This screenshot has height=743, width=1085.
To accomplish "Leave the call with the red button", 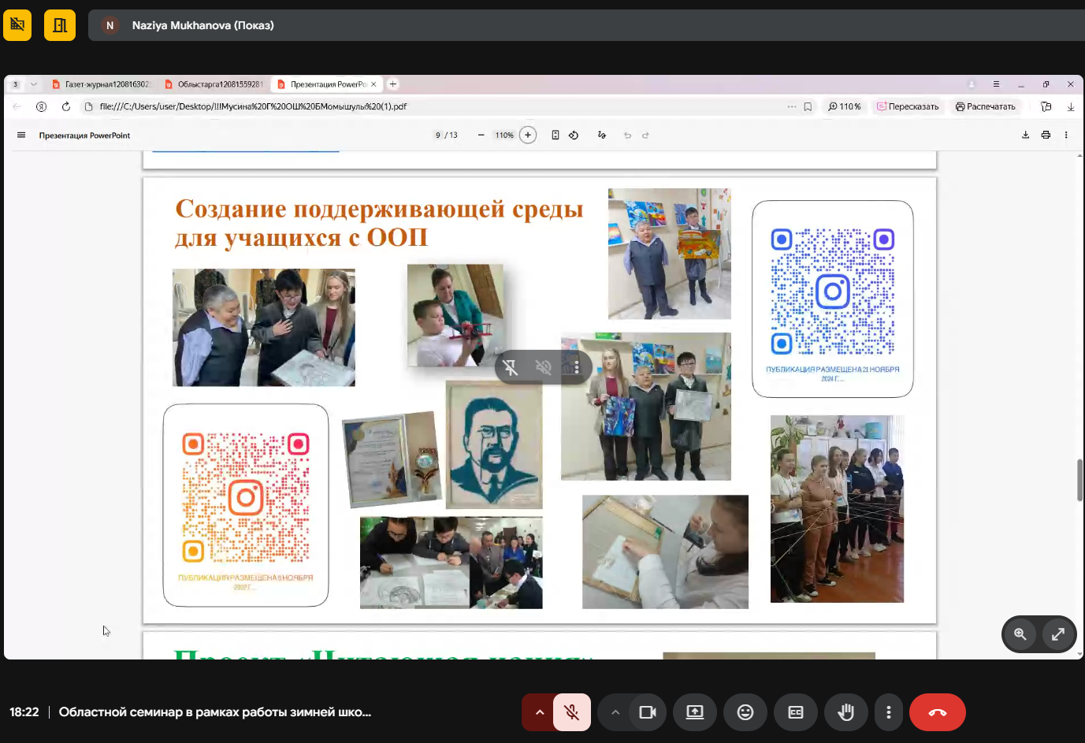I will (x=937, y=712).
